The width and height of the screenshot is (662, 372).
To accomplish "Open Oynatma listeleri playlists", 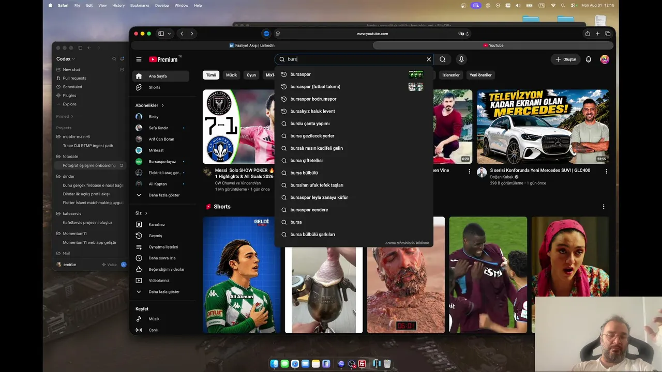I will [x=160, y=247].
